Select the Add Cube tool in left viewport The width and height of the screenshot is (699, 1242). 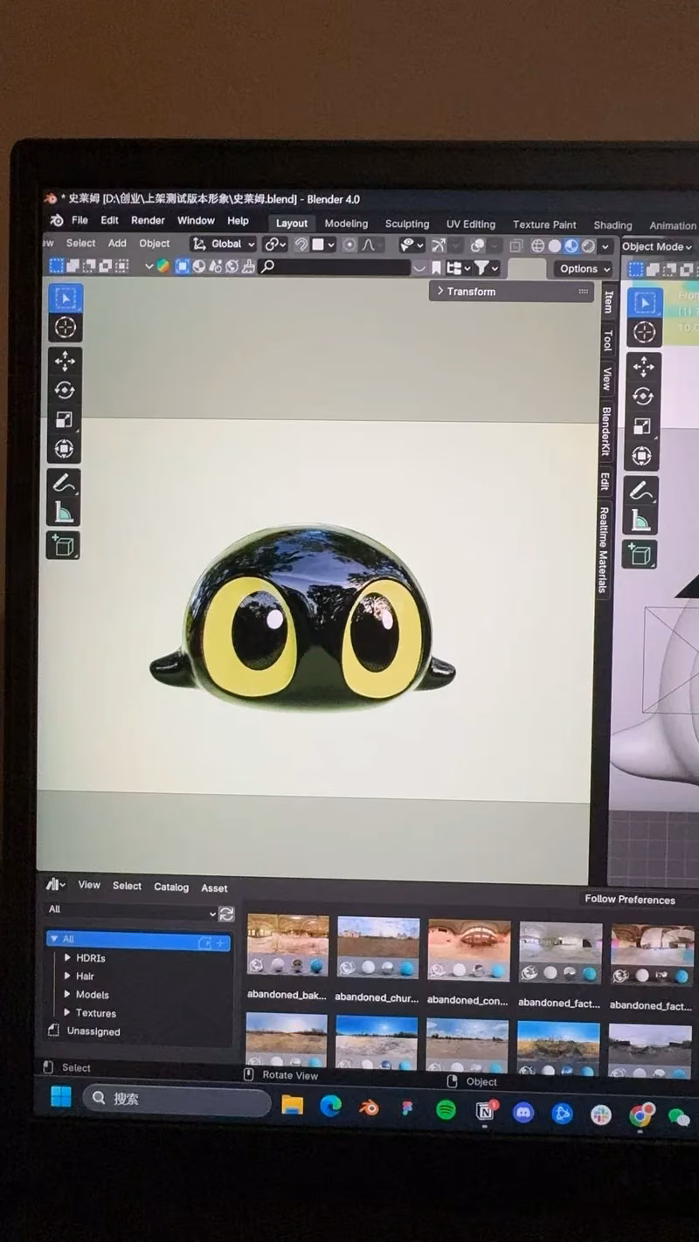point(65,546)
